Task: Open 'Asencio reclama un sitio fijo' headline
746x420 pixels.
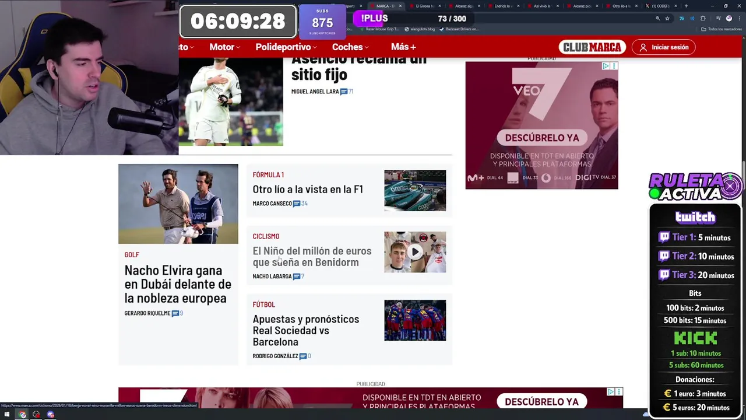Action: coord(359,67)
